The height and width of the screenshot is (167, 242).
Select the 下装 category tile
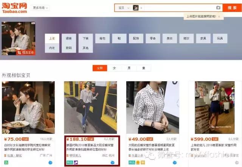tap(86, 38)
